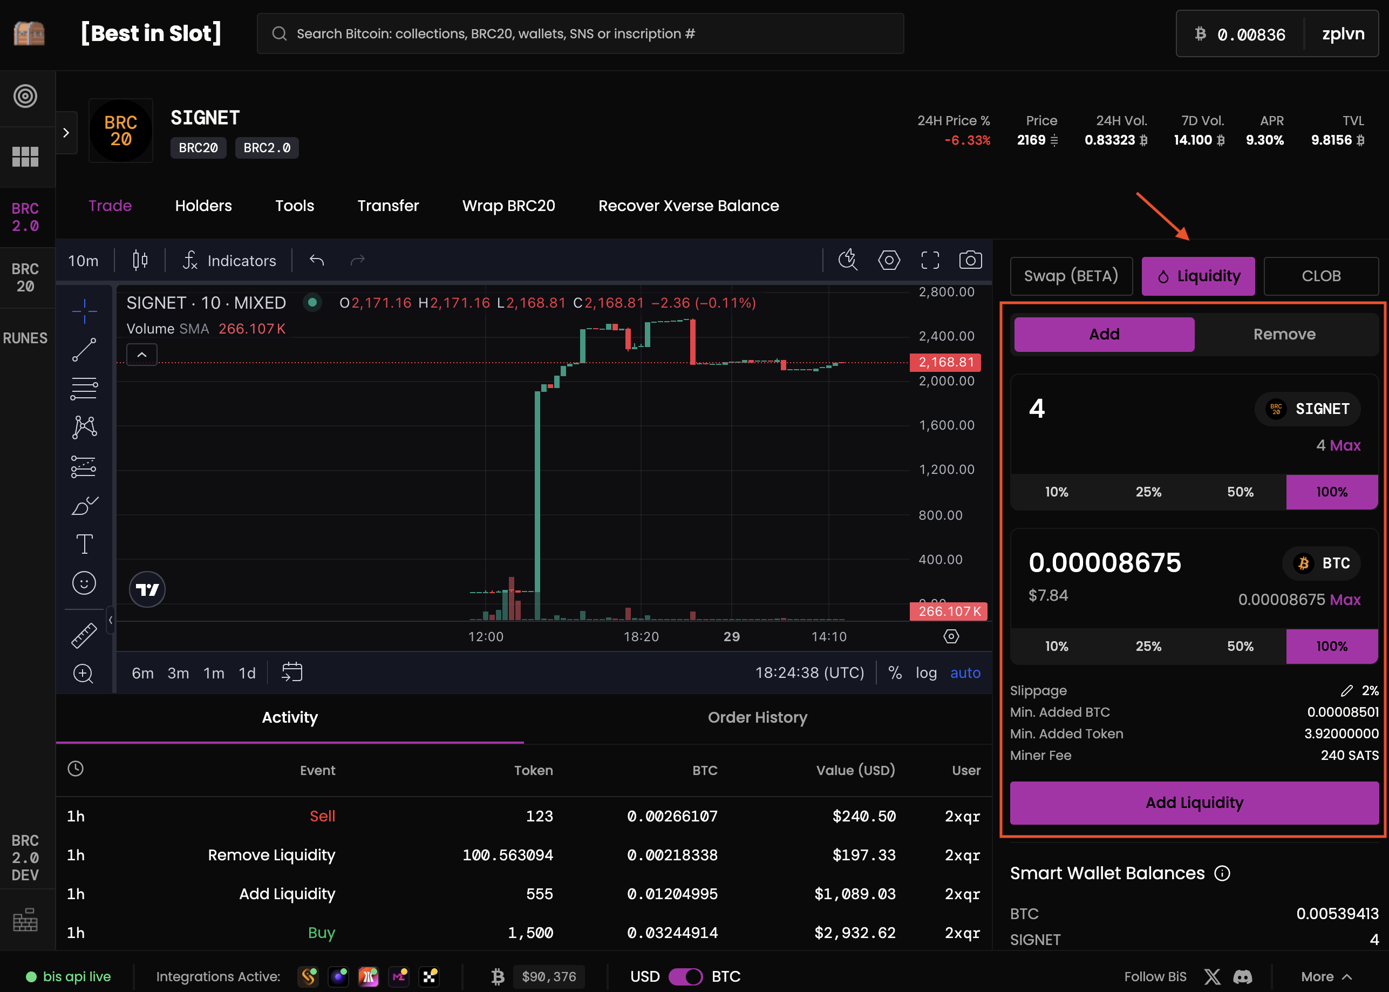Open the emoji icons tool
This screenshot has height=992, width=1389.
point(84,583)
